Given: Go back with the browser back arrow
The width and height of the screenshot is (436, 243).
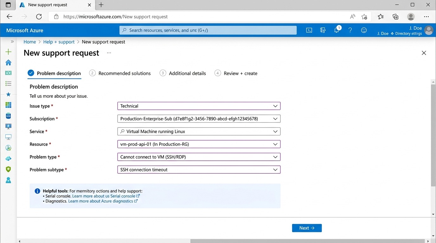Looking at the screenshot, I should point(10,17).
